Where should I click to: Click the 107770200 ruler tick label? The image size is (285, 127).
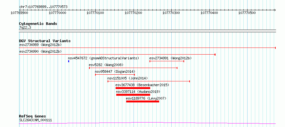tap(133, 13)
